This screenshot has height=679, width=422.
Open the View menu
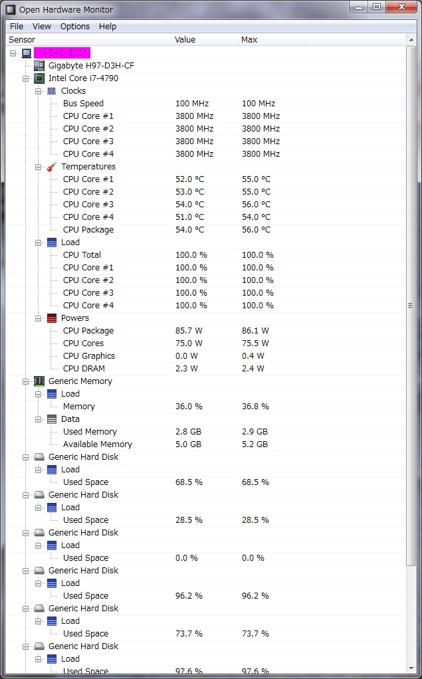click(42, 27)
